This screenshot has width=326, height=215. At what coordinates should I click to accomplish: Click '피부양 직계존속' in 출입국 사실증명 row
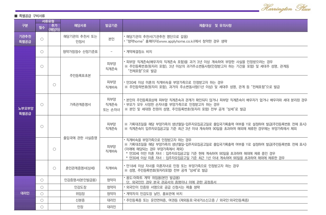click(x=111, y=126)
